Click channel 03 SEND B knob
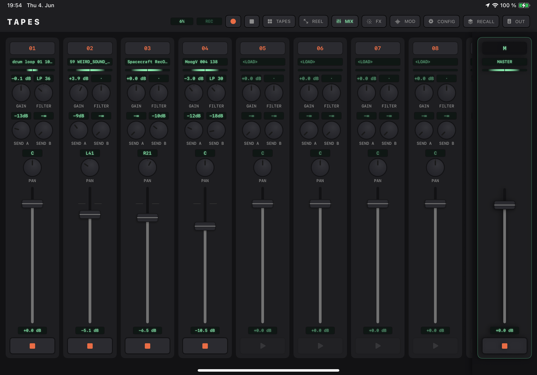The width and height of the screenshot is (537, 375). coord(159,130)
